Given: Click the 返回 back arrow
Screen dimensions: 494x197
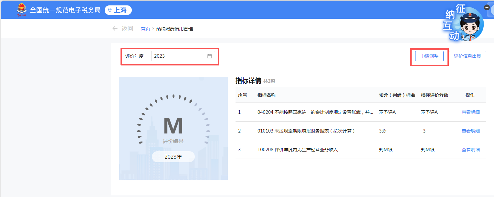Looking at the screenshot, I should click(x=115, y=29).
